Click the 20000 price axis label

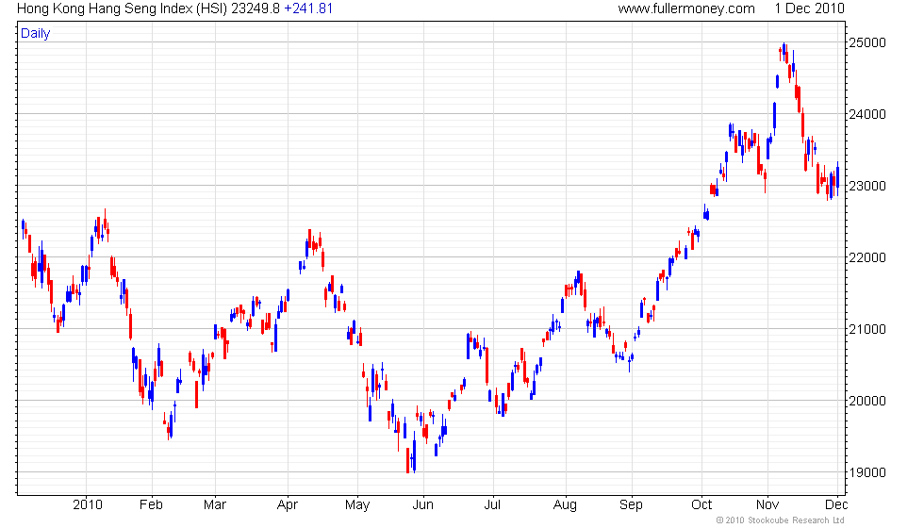[866, 401]
